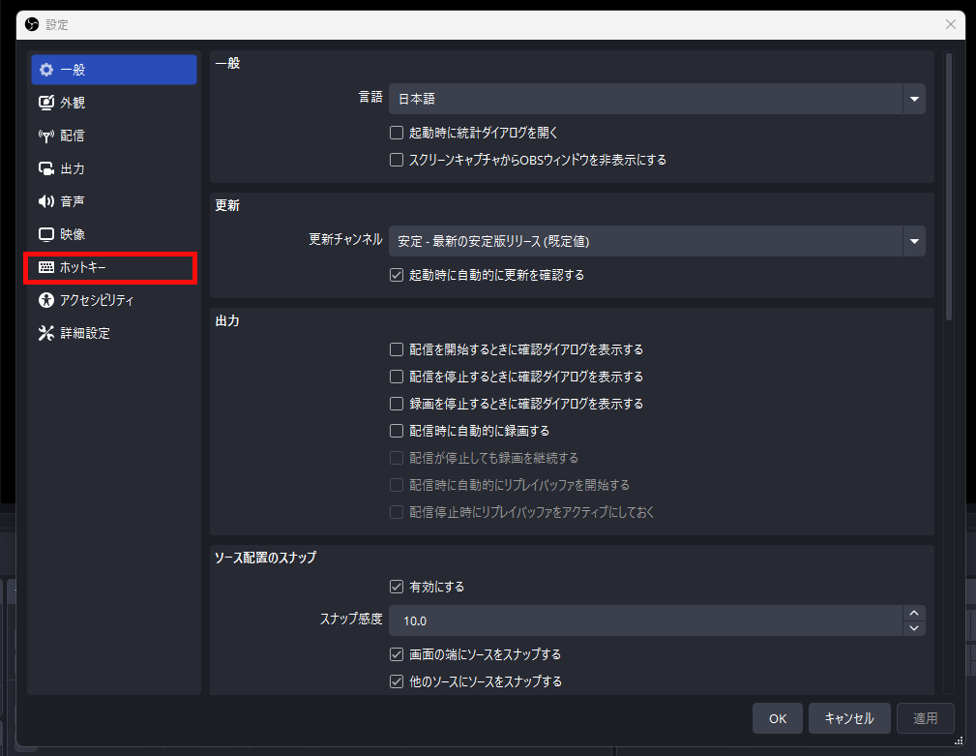The width and height of the screenshot is (976, 756).
Task: Open アクセシビリティ accessibility icon
Action: tap(45, 300)
